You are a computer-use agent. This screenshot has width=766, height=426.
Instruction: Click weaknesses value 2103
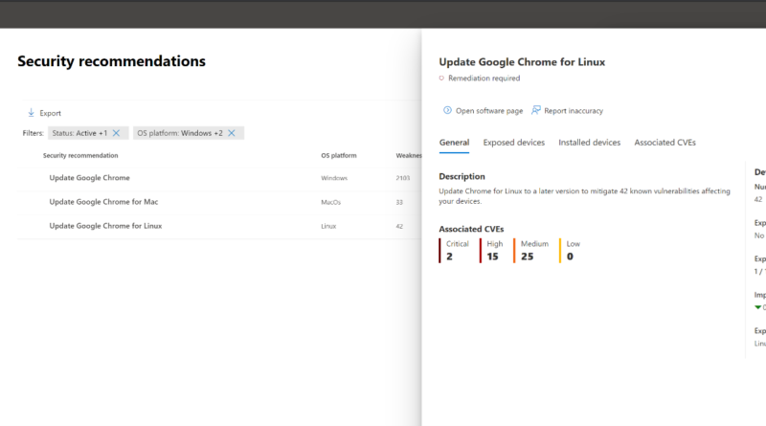click(402, 178)
